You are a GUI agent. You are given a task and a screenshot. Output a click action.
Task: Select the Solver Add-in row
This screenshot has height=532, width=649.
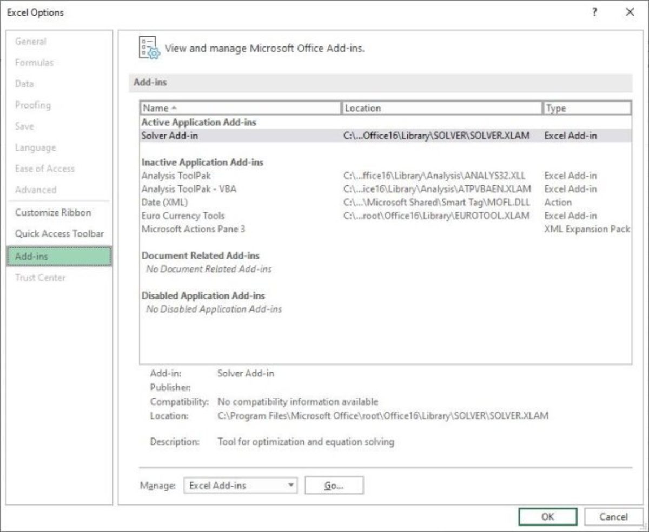[386, 136]
